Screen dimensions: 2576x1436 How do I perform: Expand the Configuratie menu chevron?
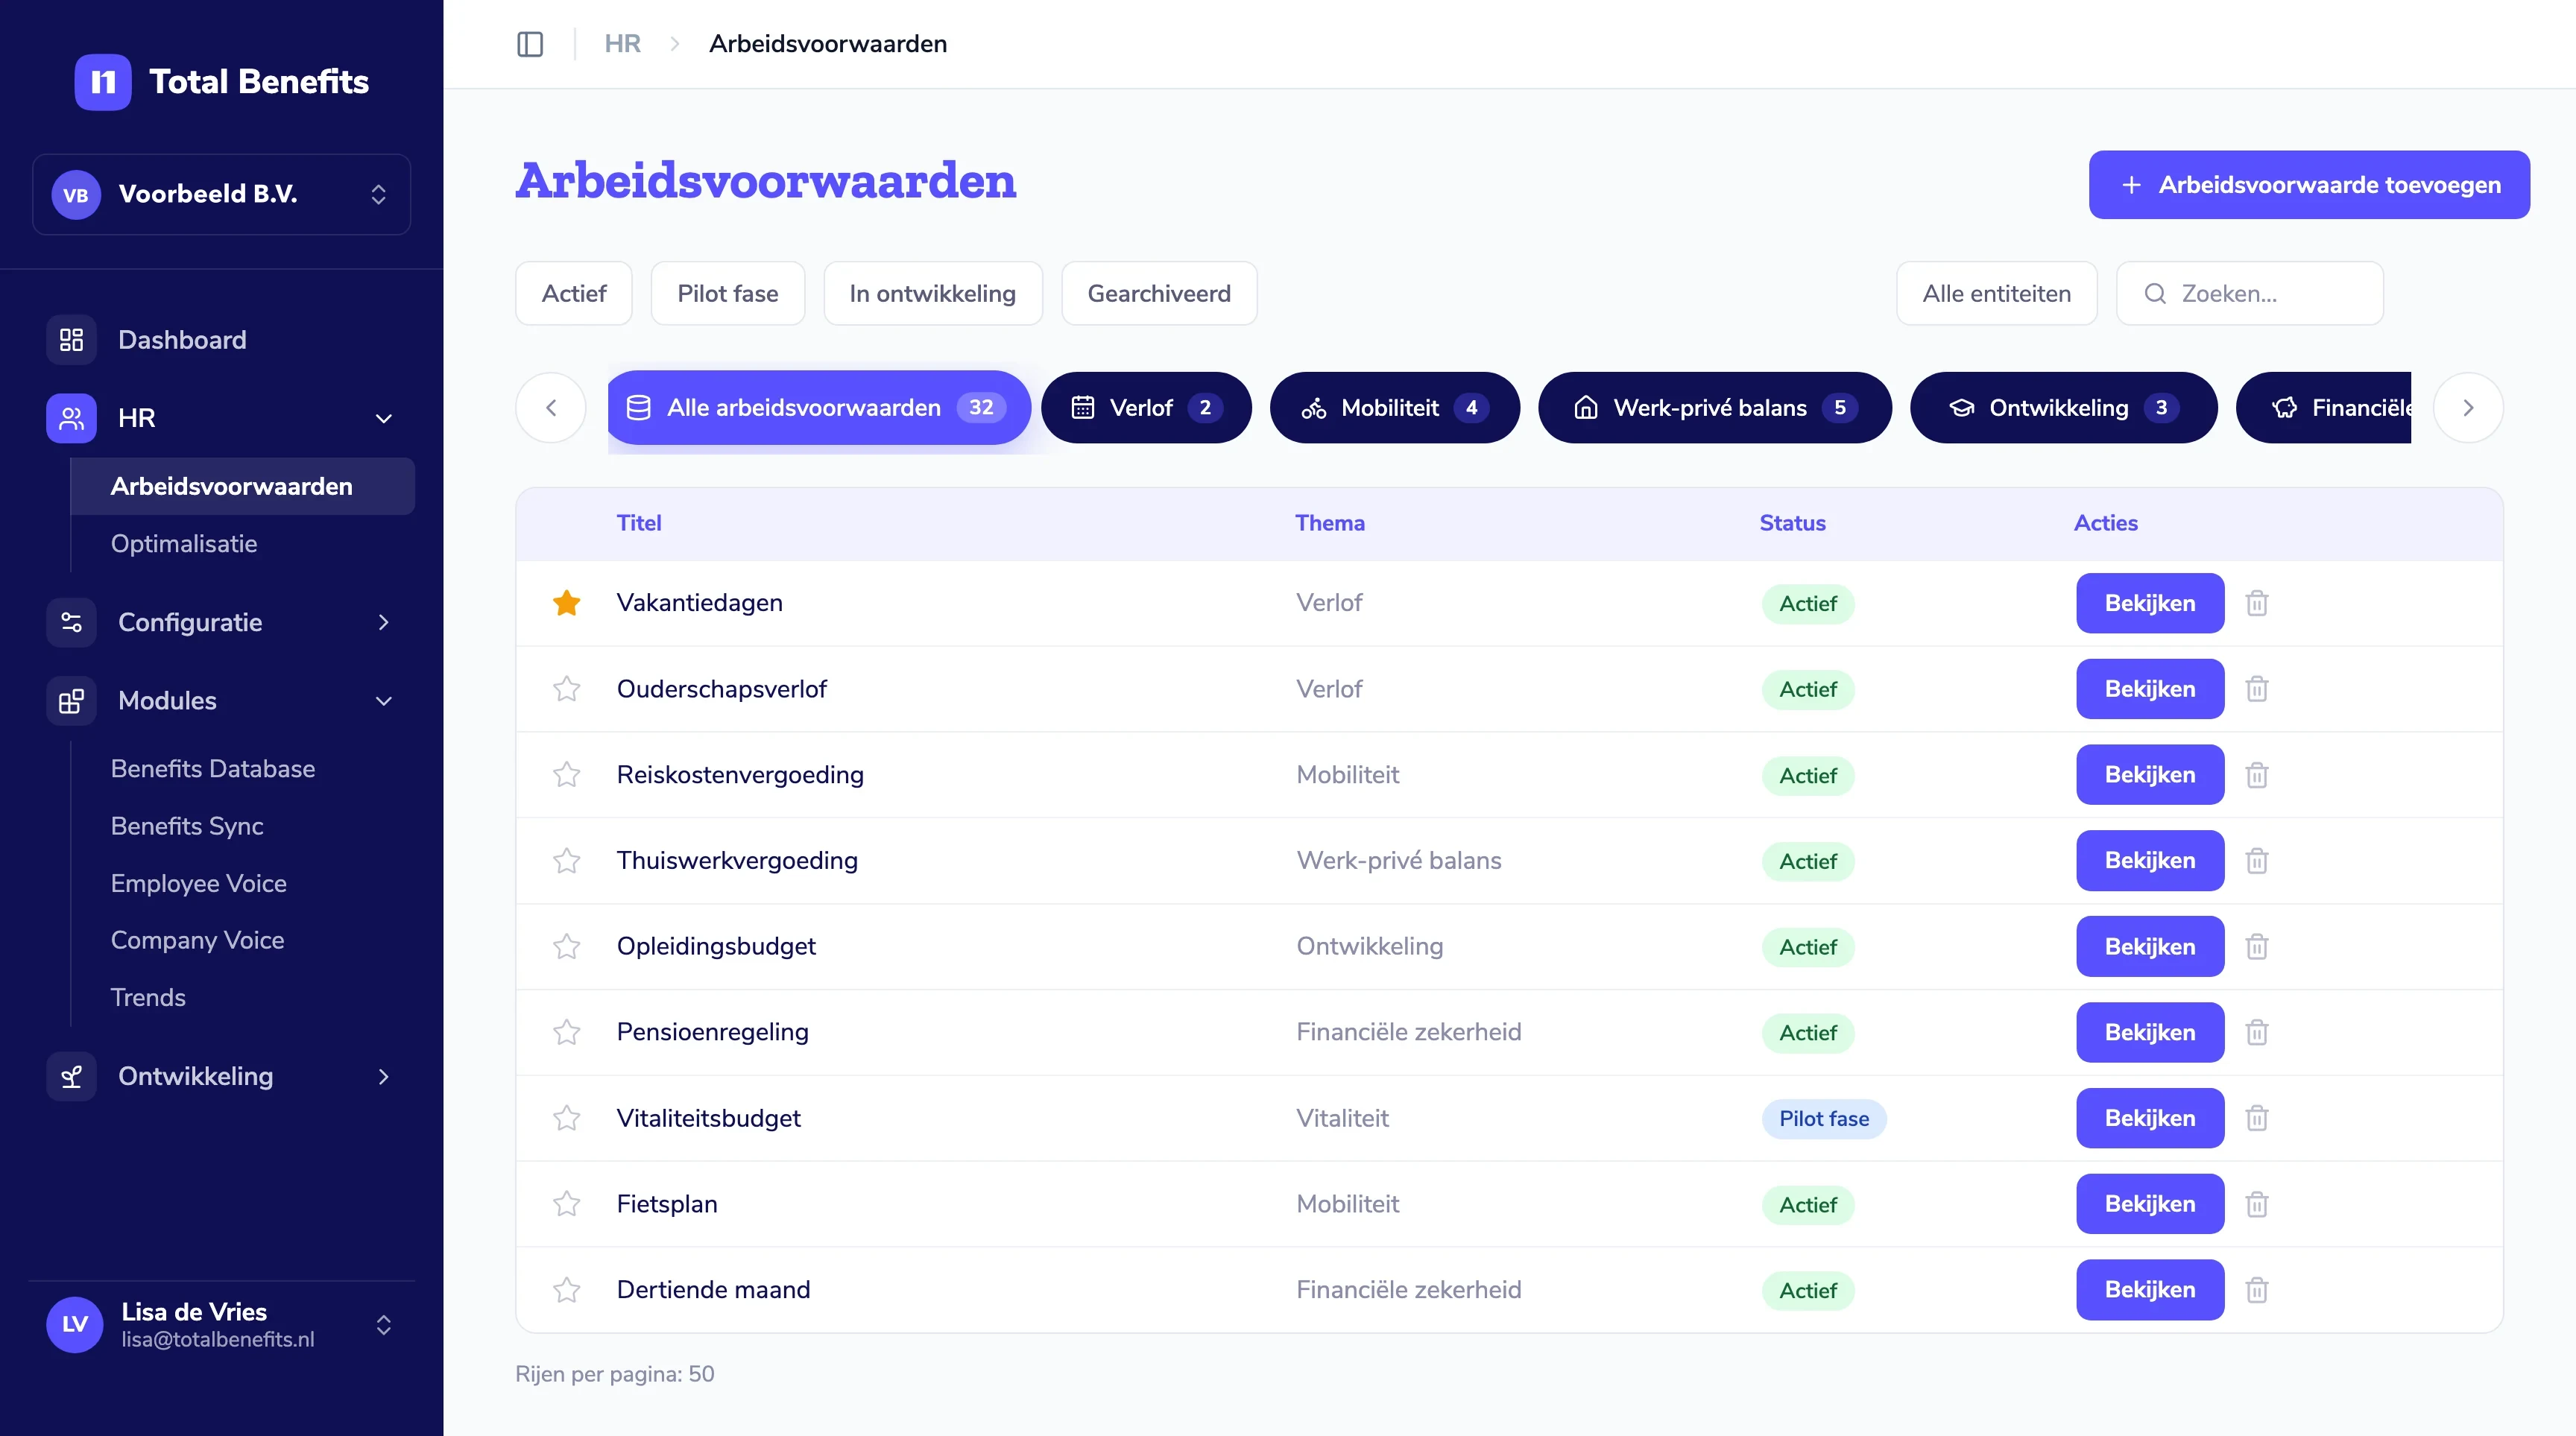[383, 622]
